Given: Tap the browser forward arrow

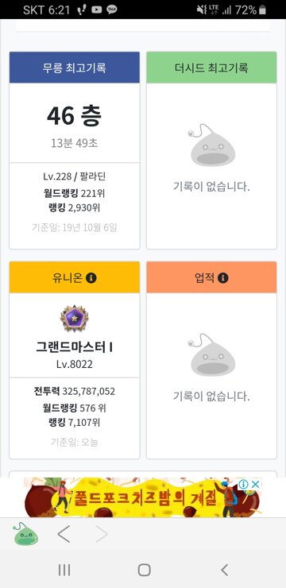Looking at the screenshot, I should 101,535.
